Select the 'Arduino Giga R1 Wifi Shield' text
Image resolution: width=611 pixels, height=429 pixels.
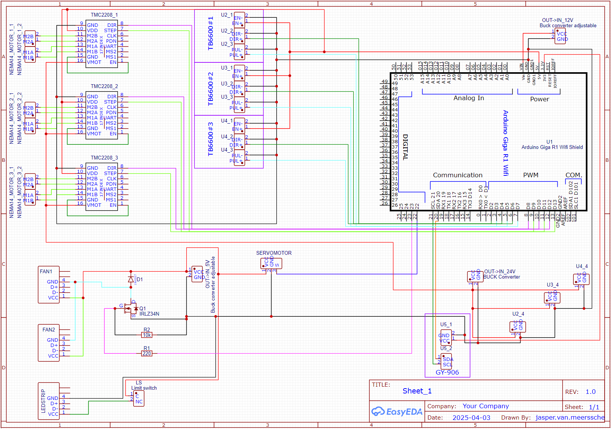click(x=552, y=147)
